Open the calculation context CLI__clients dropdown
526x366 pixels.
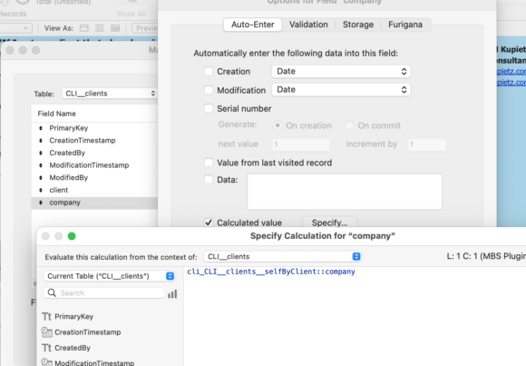(x=282, y=256)
